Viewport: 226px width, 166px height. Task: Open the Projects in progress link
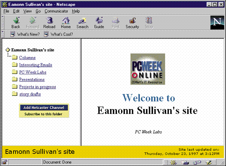(x=38, y=87)
